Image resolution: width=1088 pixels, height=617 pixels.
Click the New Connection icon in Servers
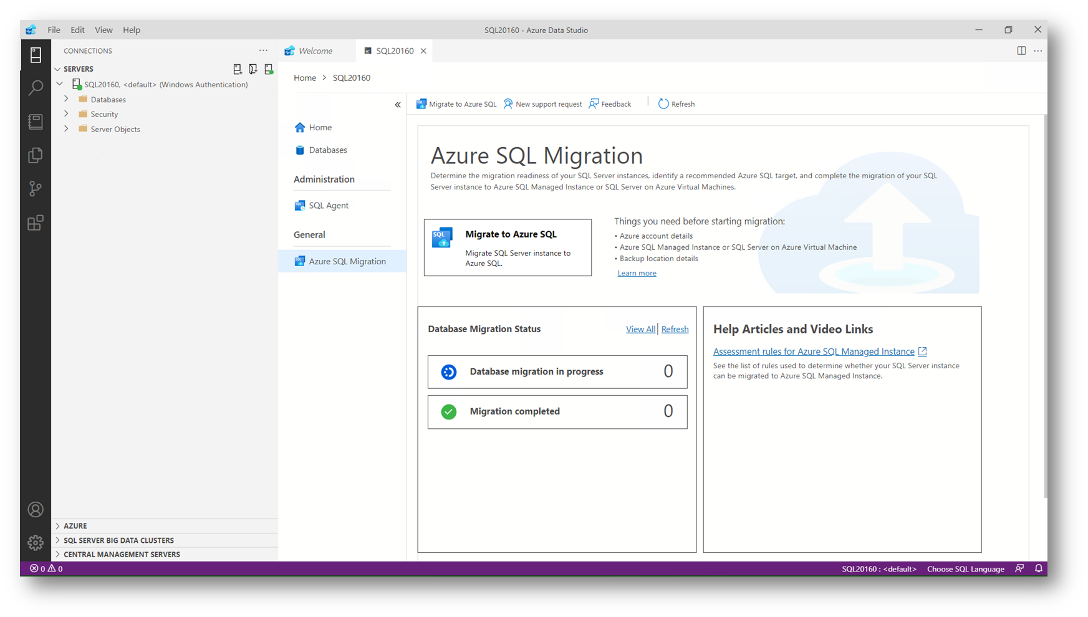[x=238, y=69]
